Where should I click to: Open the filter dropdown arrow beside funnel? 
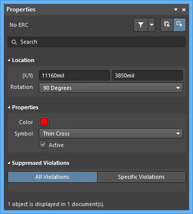click(152, 25)
